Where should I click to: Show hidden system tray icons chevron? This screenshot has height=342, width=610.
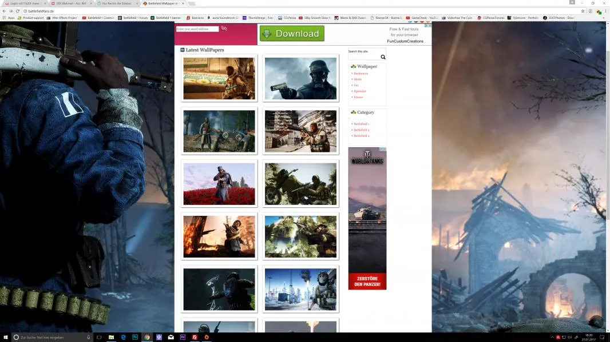point(552,337)
